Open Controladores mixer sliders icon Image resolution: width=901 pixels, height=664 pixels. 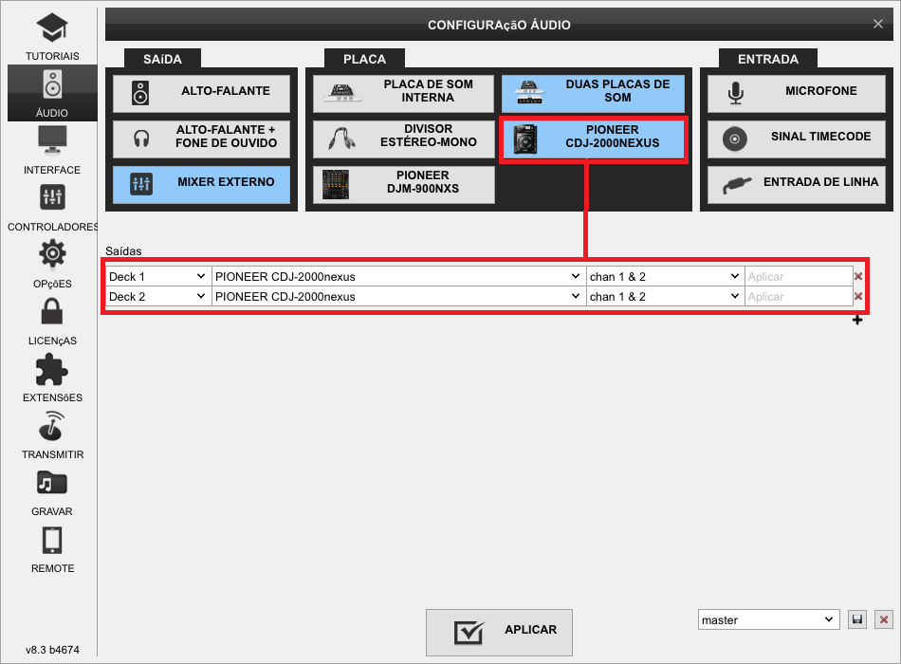(52, 197)
